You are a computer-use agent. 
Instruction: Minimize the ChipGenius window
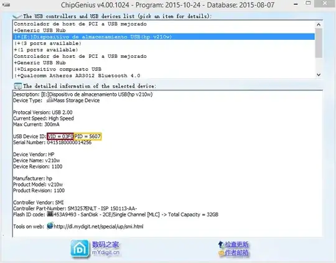click(296, 4)
